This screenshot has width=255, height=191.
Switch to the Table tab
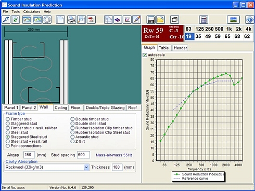tap(164, 48)
